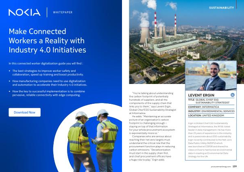Select the 'INDUSTRY: ENVIRONMENTAL SERVICES' row

click(x=211, y=111)
